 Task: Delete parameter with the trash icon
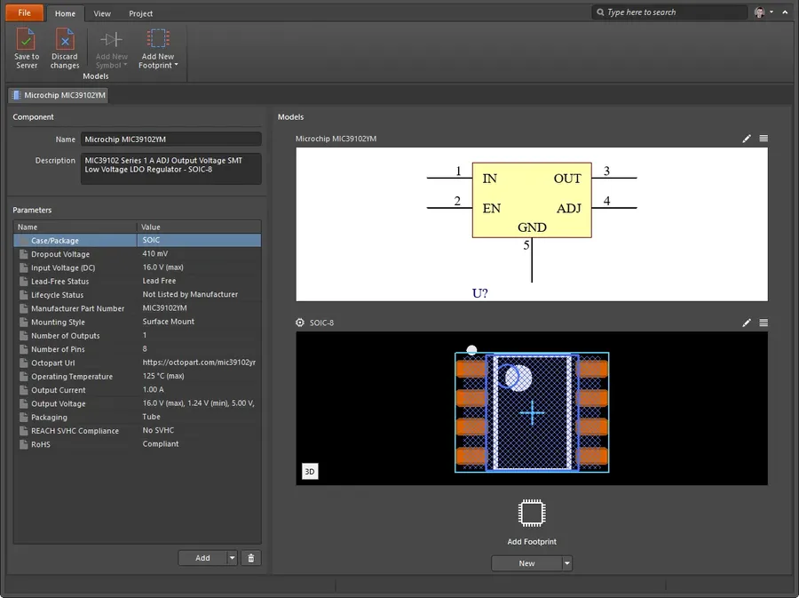coord(250,558)
